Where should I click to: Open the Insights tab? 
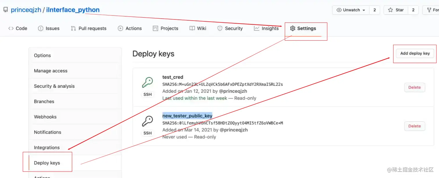[266, 28]
